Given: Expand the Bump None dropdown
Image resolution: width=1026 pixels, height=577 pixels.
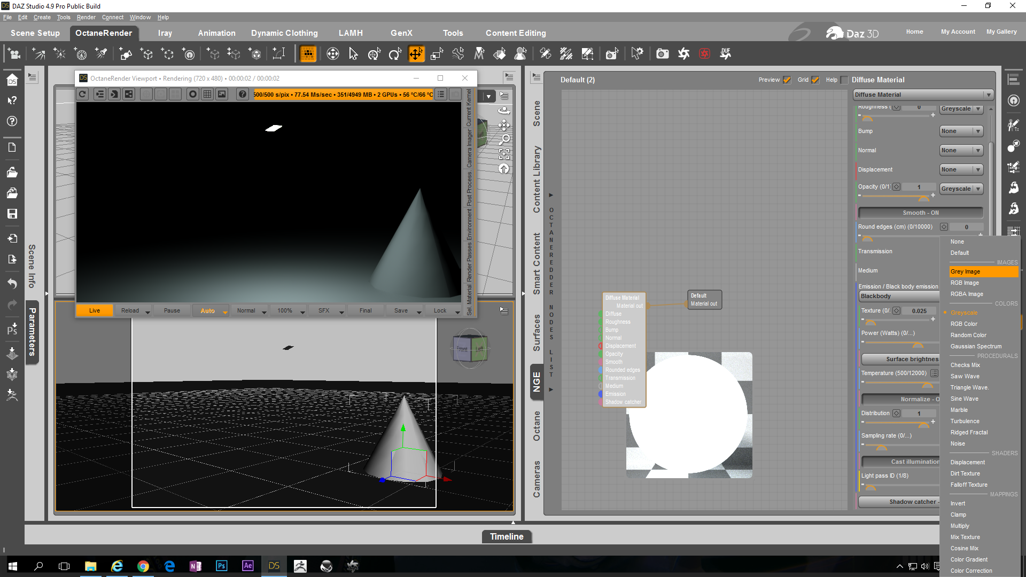Looking at the screenshot, I should click(961, 131).
